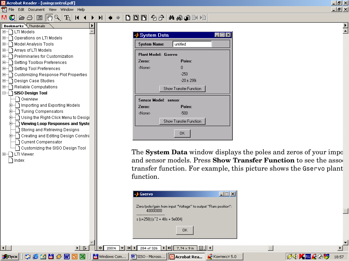This screenshot has height=261, width=349.
Task: Open Storing and Retrieving Designs bookmark
Action: (50, 130)
